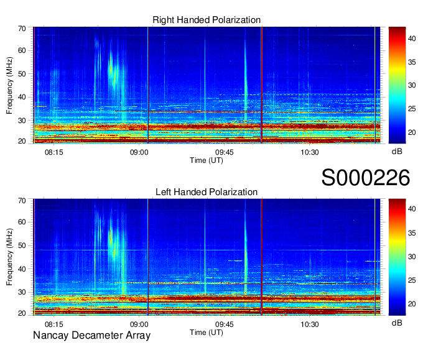Click the "Right Handed Polarization" title
Screen dimensions: 423x343
tap(207, 20)
